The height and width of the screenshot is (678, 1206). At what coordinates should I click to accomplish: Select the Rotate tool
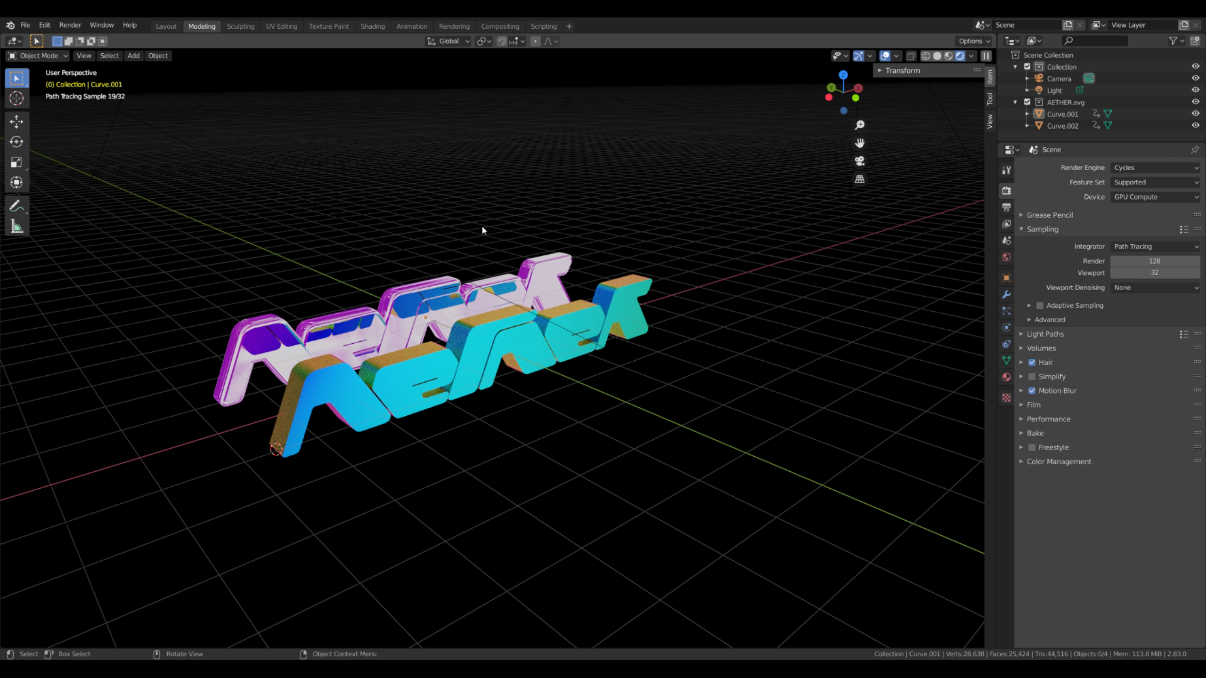pyautogui.click(x=16, y=142)
